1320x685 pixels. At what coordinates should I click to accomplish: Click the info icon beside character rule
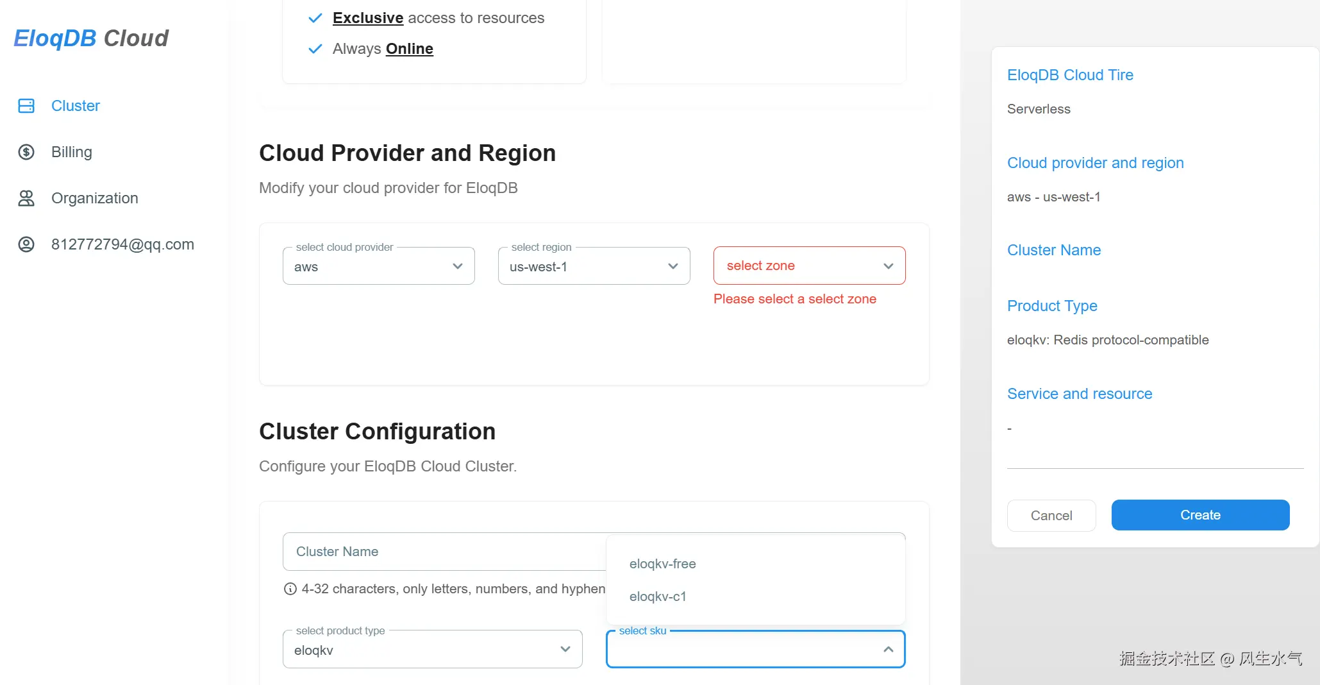click(290, 589)
